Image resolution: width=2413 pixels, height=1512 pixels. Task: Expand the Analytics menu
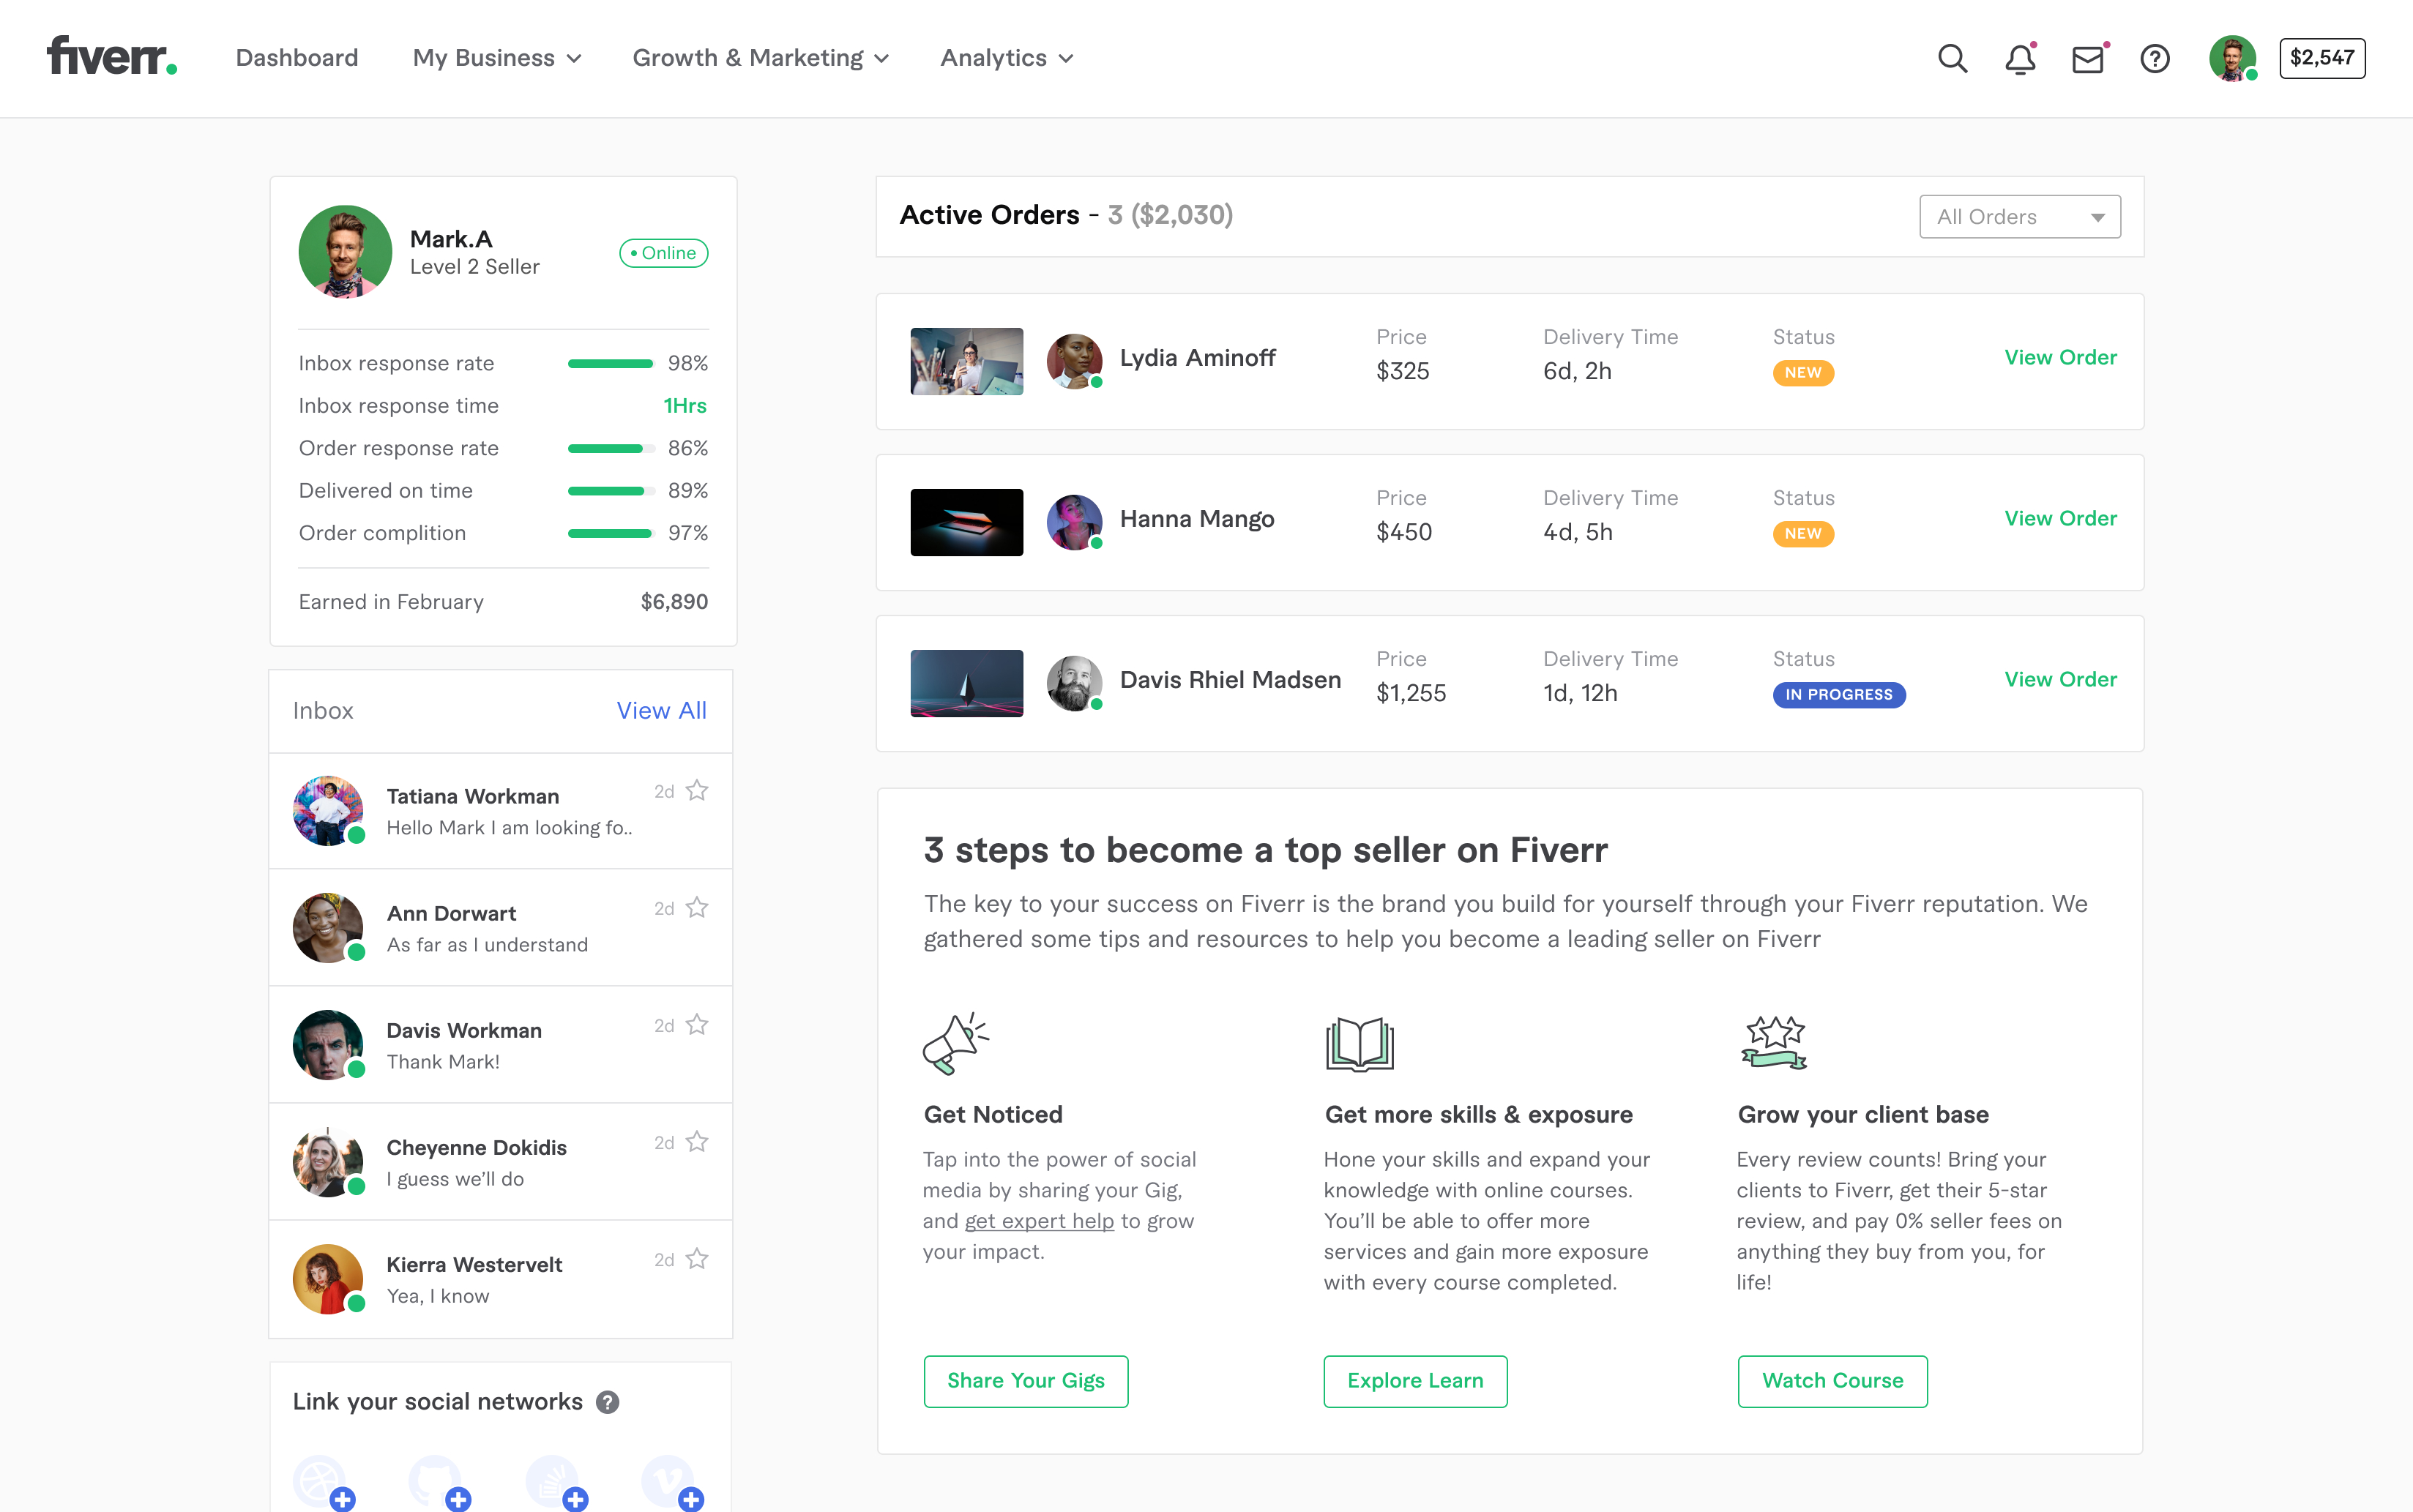1005,58
